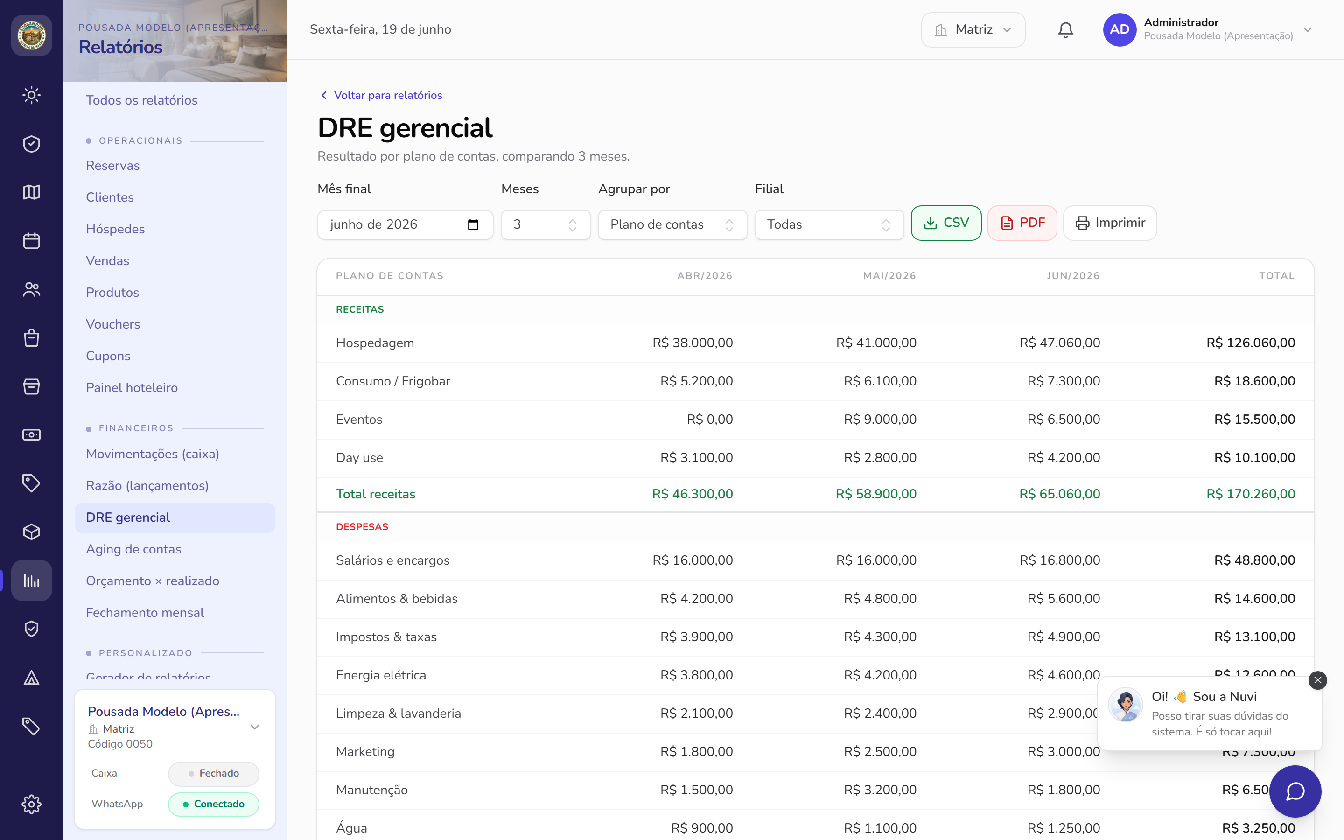Go back via Voltar para relatórios
1344x840 pixels.
coord(382,95)
